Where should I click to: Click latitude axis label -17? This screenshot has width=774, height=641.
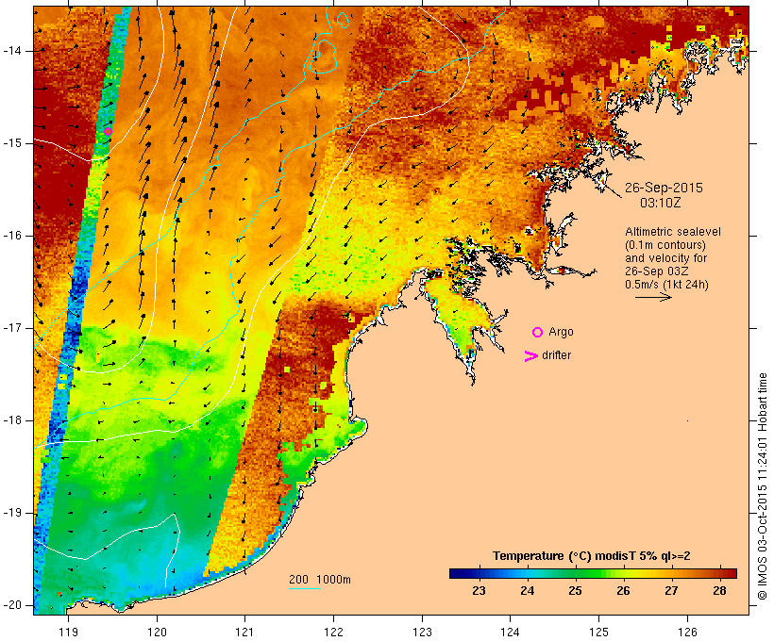point(11,328)
